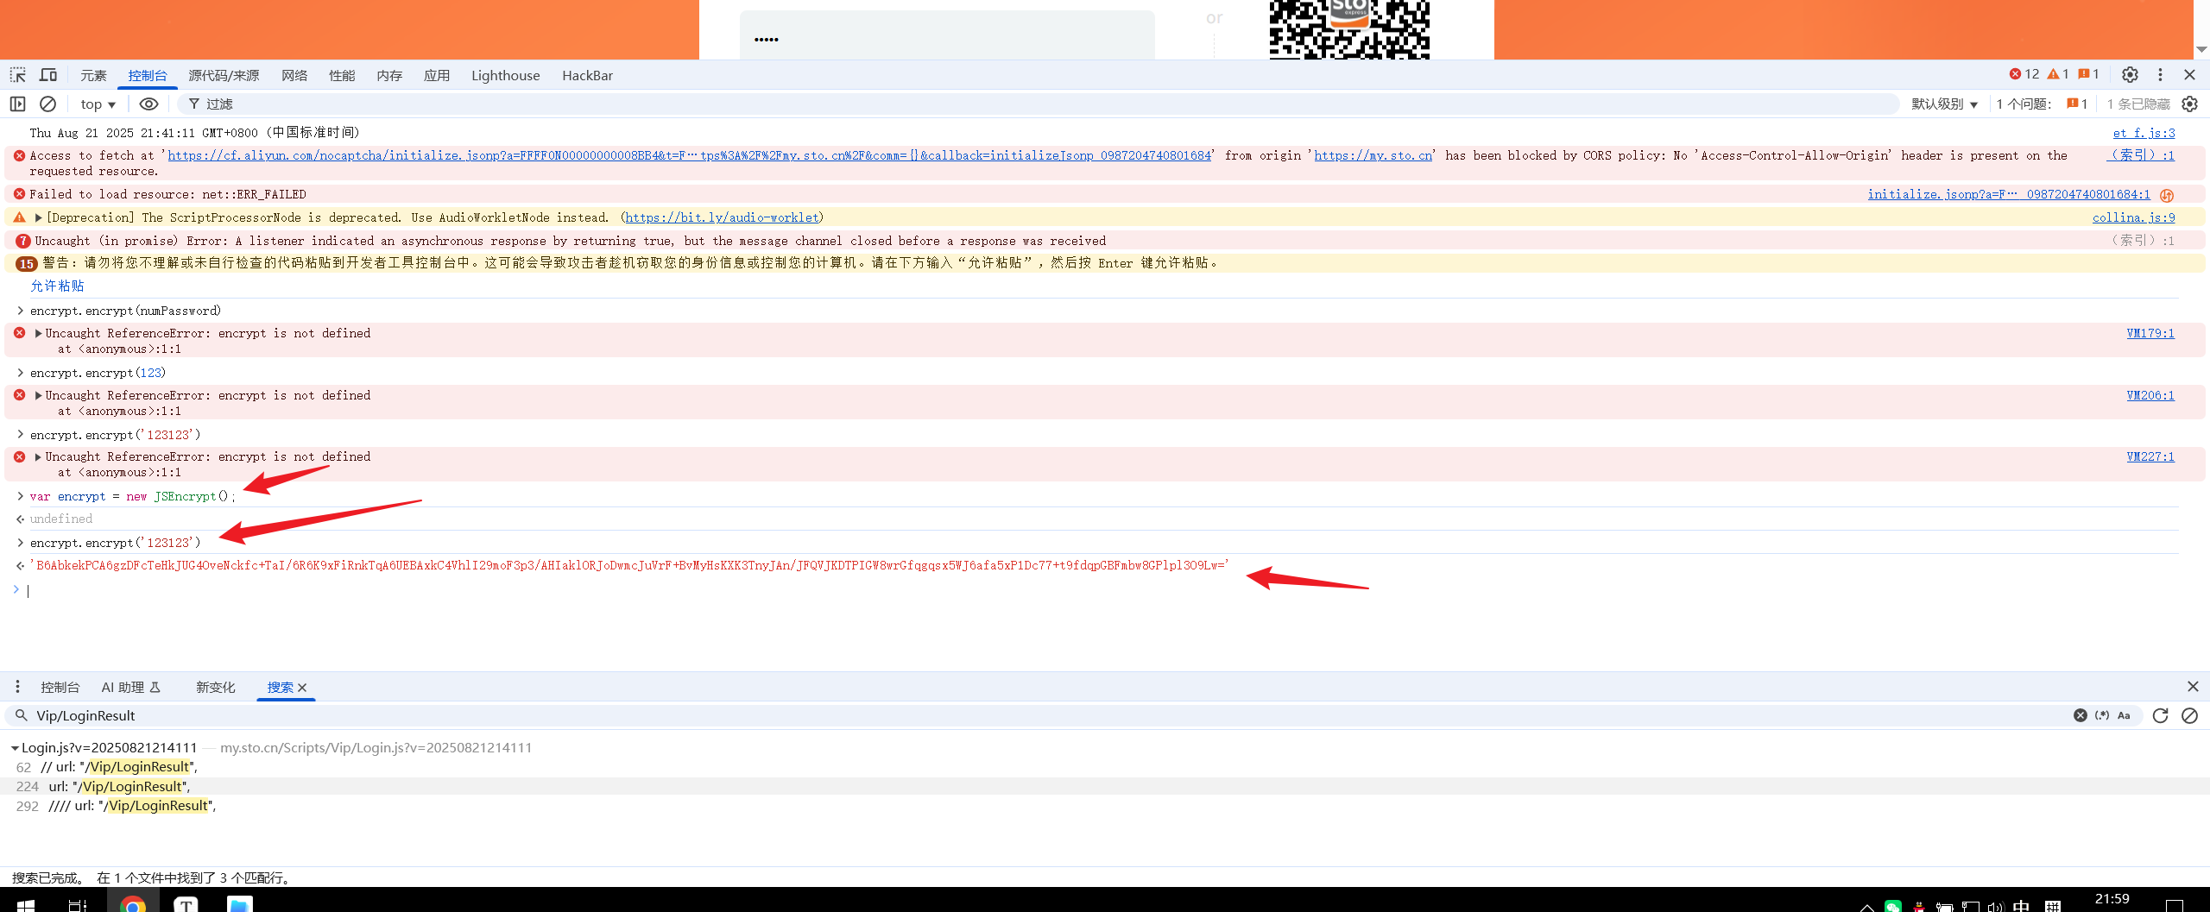The width and height of the screenshot is (2210, 912).
Task: Open the top JavaScript context dropdown
Action: [x=98, y=104]
